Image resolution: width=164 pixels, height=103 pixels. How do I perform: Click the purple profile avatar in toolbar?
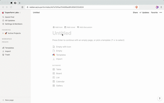(157, 7)
